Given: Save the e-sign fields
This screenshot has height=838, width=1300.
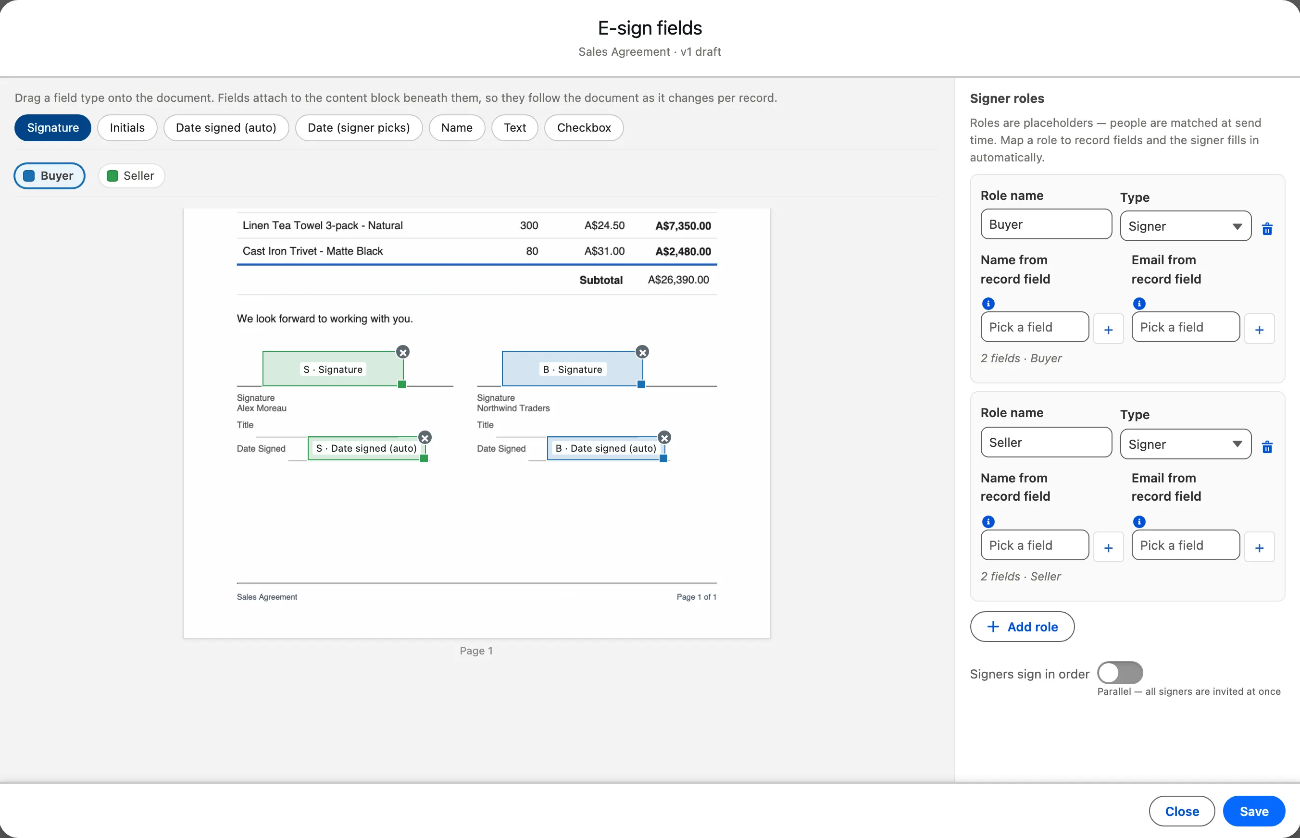Looking at the screenshot, I should pyautogui.click(x=1254, y=812).
